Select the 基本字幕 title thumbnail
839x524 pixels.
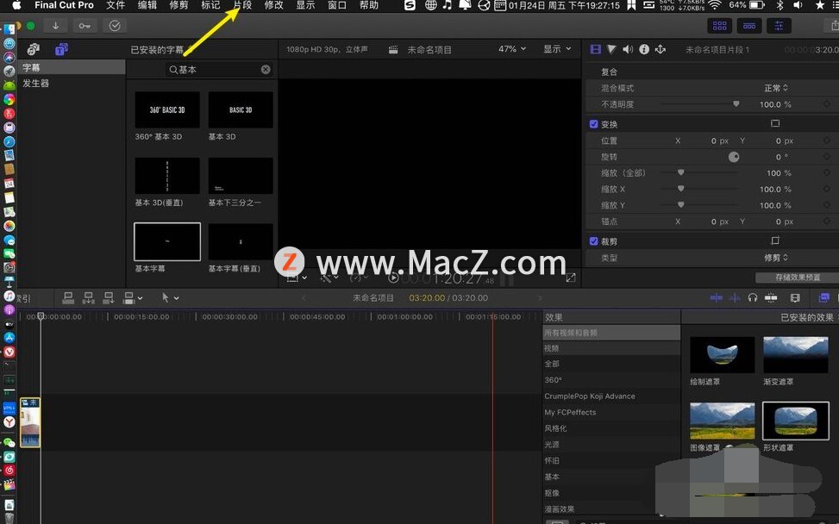pyautogui.click(x=167, y=241)
